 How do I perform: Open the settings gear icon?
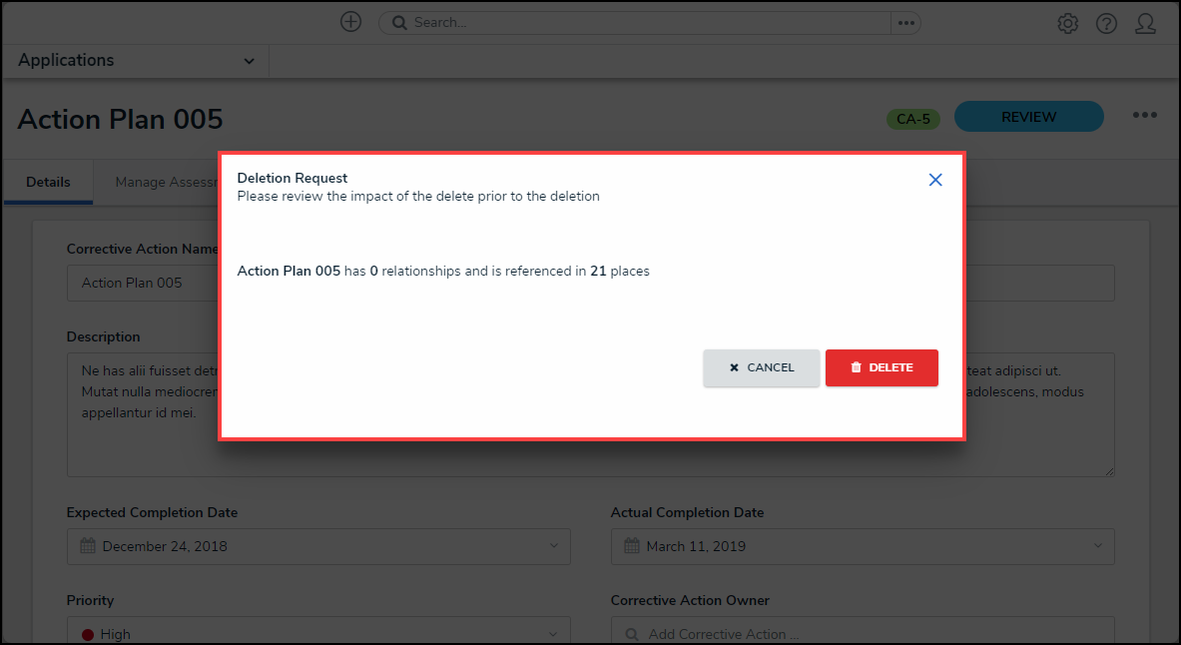click(x=1067, y=24)
